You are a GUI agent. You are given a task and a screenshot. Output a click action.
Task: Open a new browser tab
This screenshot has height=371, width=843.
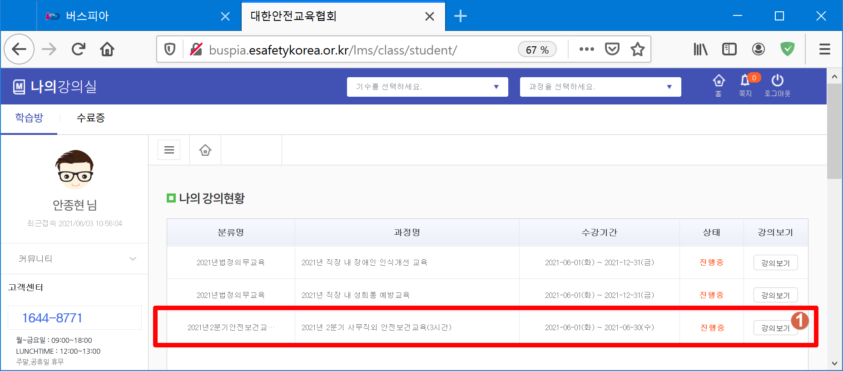[x=461, y=16]
